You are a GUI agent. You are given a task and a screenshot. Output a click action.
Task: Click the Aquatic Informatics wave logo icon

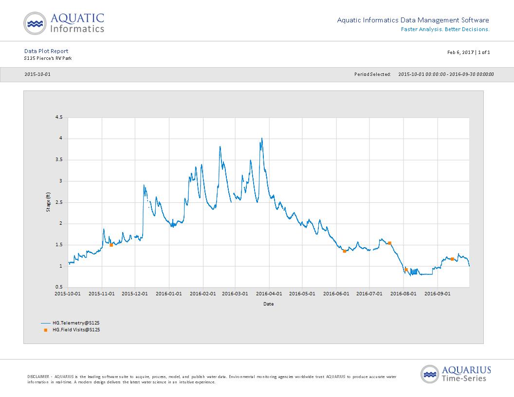pos(35,23)
